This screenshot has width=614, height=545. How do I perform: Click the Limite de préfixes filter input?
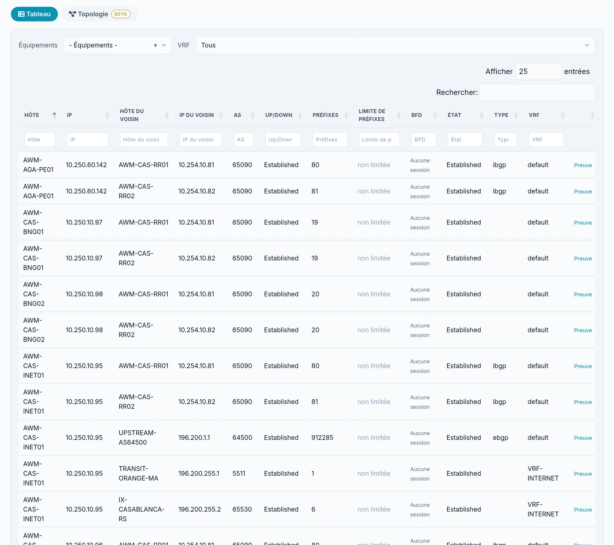pos(379,140)
